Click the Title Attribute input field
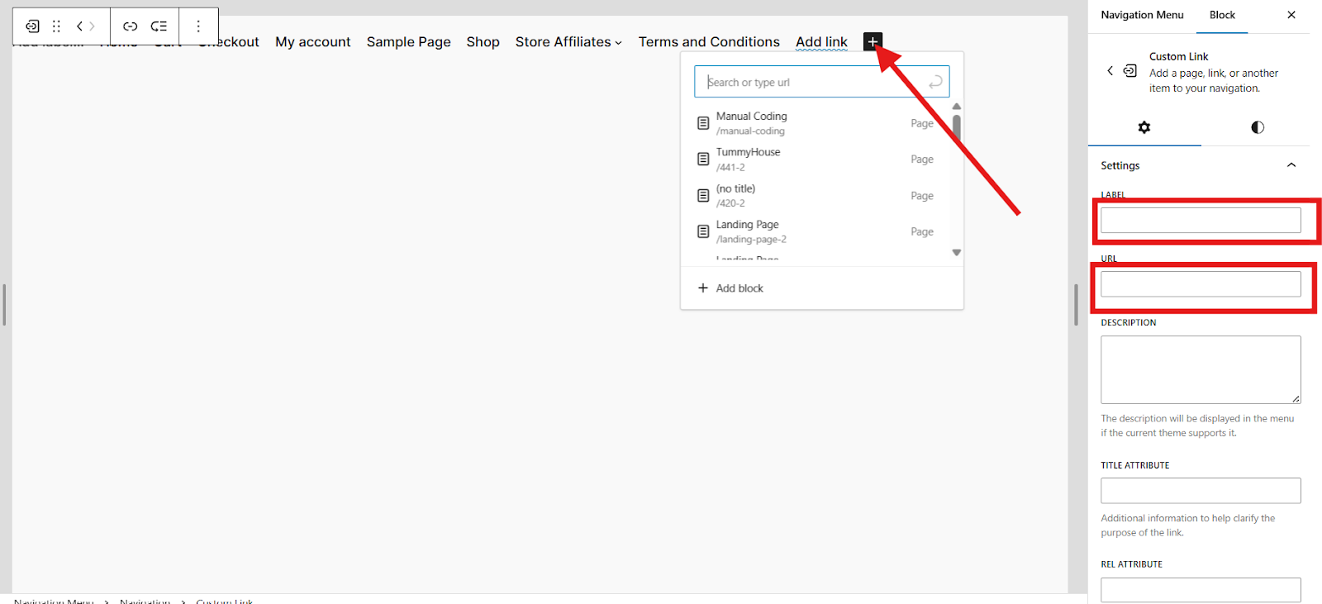This screenshot has width=1322, height=604. click(x=1201, y=491)
